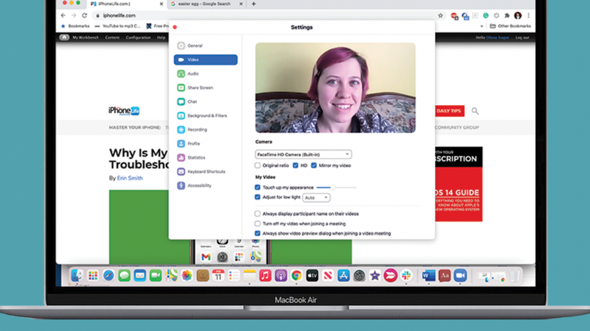
Task: Open Share Screen settings
Action: point(205,87)
